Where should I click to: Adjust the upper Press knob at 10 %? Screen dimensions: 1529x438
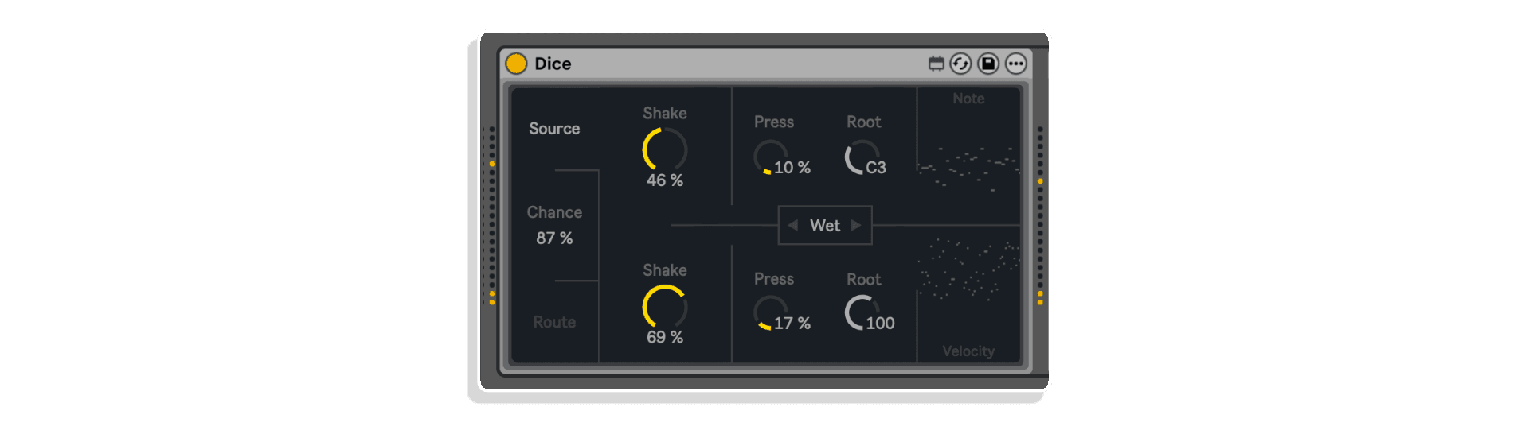point(770,157)
